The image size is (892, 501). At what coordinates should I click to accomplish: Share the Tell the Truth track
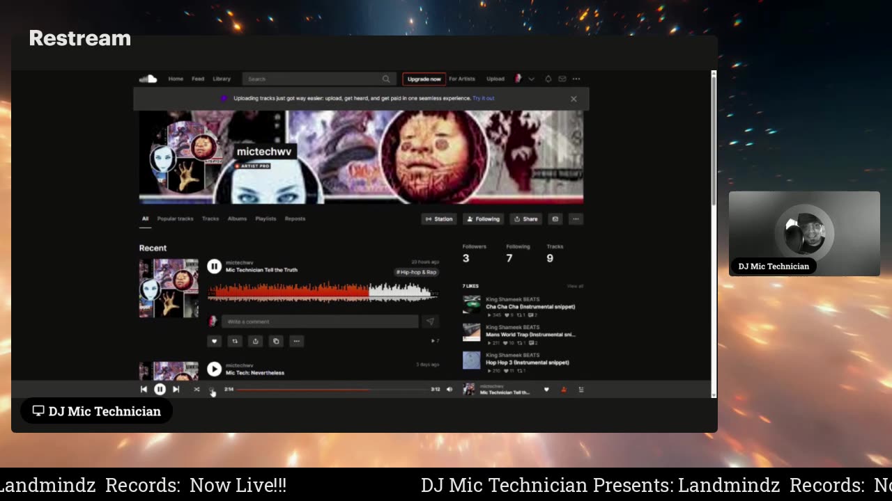pos(256,341)
